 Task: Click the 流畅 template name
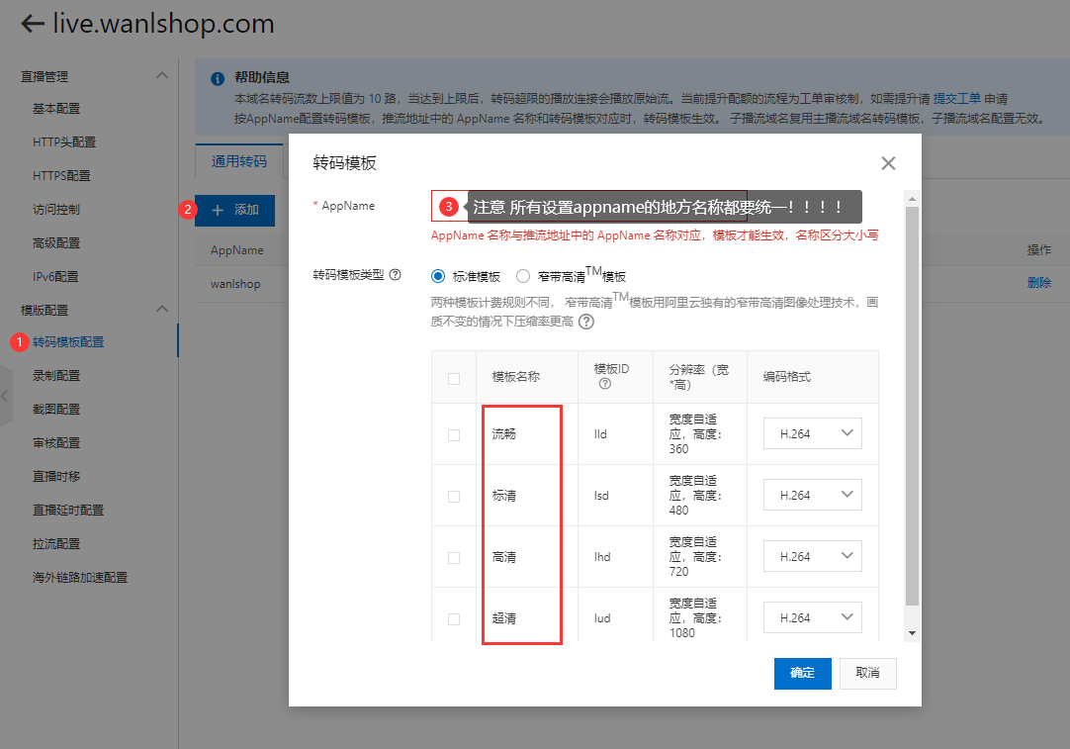(x=504, y=434)
